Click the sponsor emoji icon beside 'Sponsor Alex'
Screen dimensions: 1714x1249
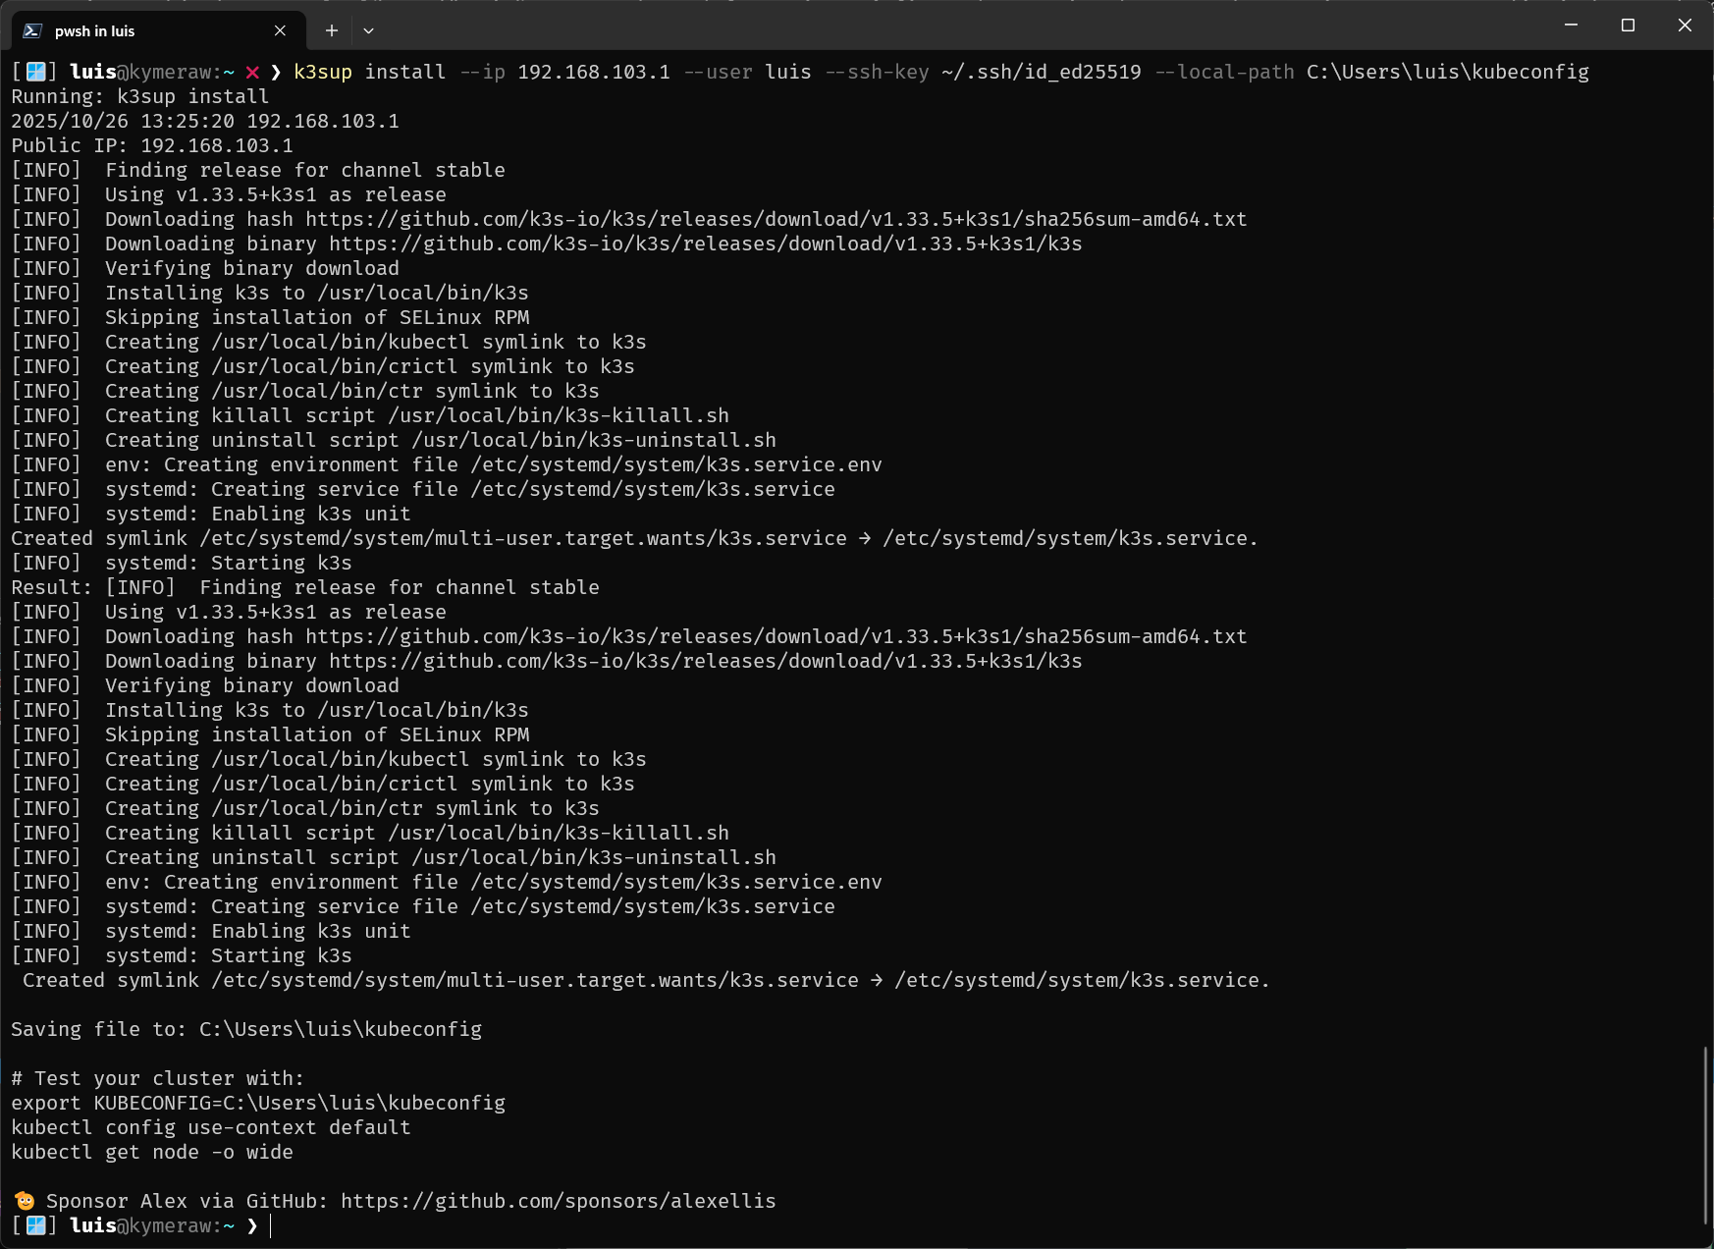[25, 1201]
